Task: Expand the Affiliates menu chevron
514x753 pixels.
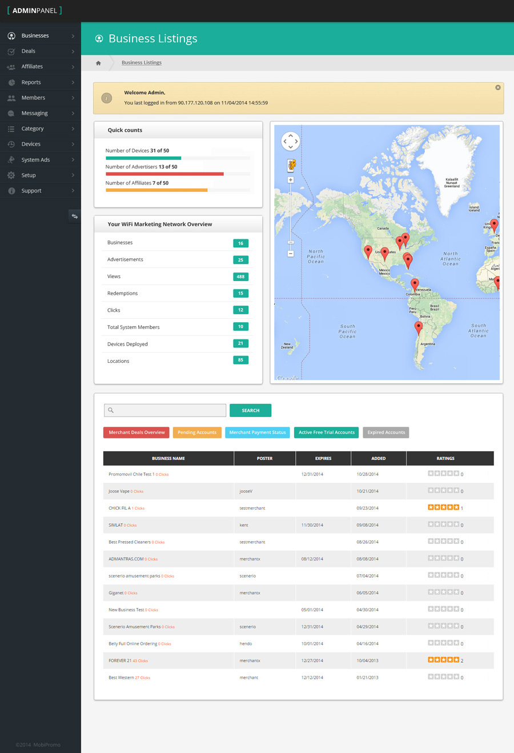Action: tap(73, 67)
